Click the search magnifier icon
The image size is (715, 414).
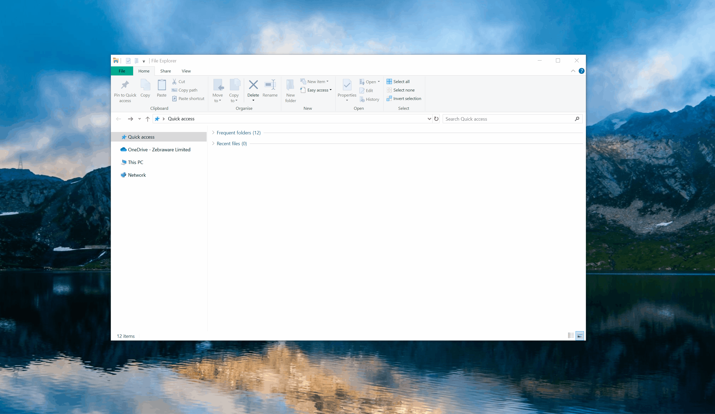[577, 119]
